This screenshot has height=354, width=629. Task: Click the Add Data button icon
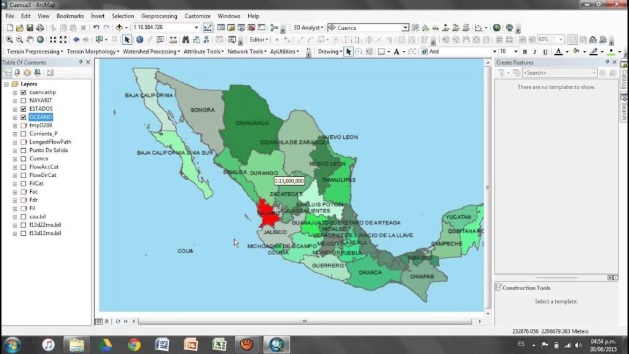[120, 28]
